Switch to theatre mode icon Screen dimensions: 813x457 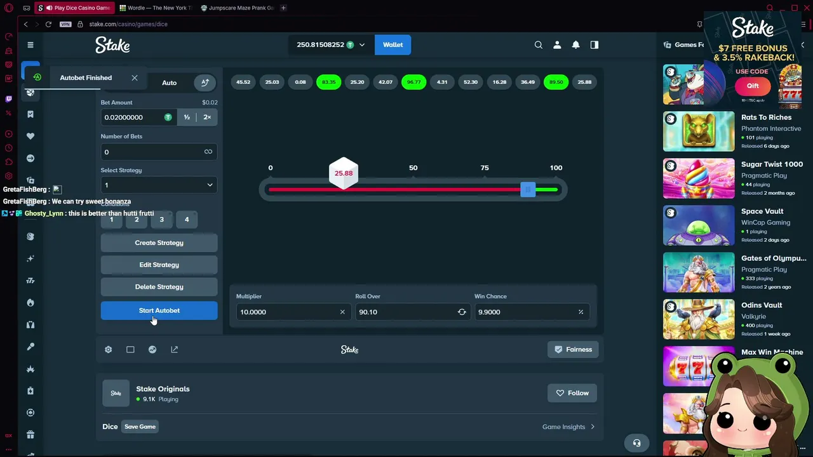[130, 350]
